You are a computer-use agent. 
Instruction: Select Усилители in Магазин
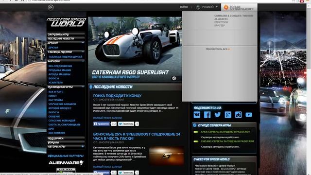pos(55,83)
